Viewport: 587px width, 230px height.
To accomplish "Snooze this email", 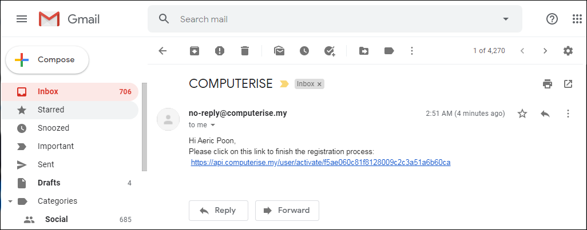I will (x=304, y=51).
